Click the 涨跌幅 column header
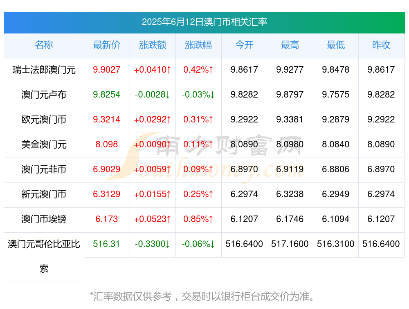Viewport: 409px width, 309px height. (198, 45)
